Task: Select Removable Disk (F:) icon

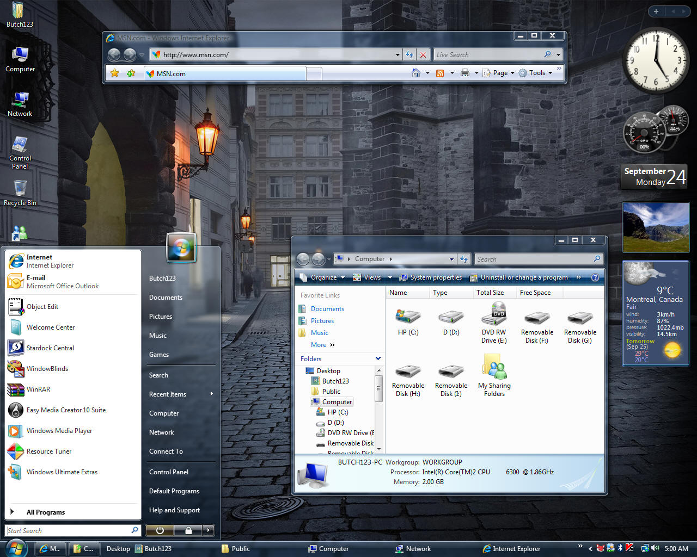Action: click(537, 326)
